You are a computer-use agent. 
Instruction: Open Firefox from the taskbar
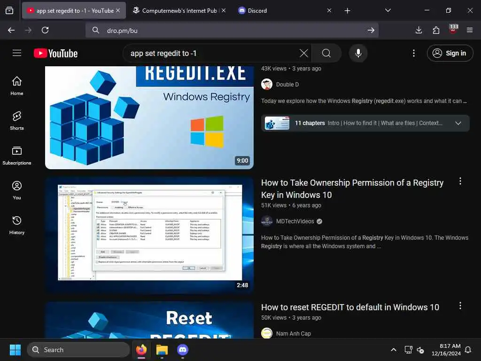[x=141, y=350]
